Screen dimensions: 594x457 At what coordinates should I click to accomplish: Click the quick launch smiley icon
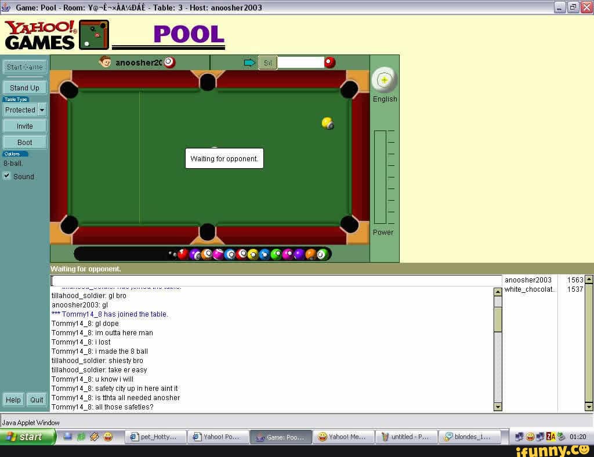(107, 437)
